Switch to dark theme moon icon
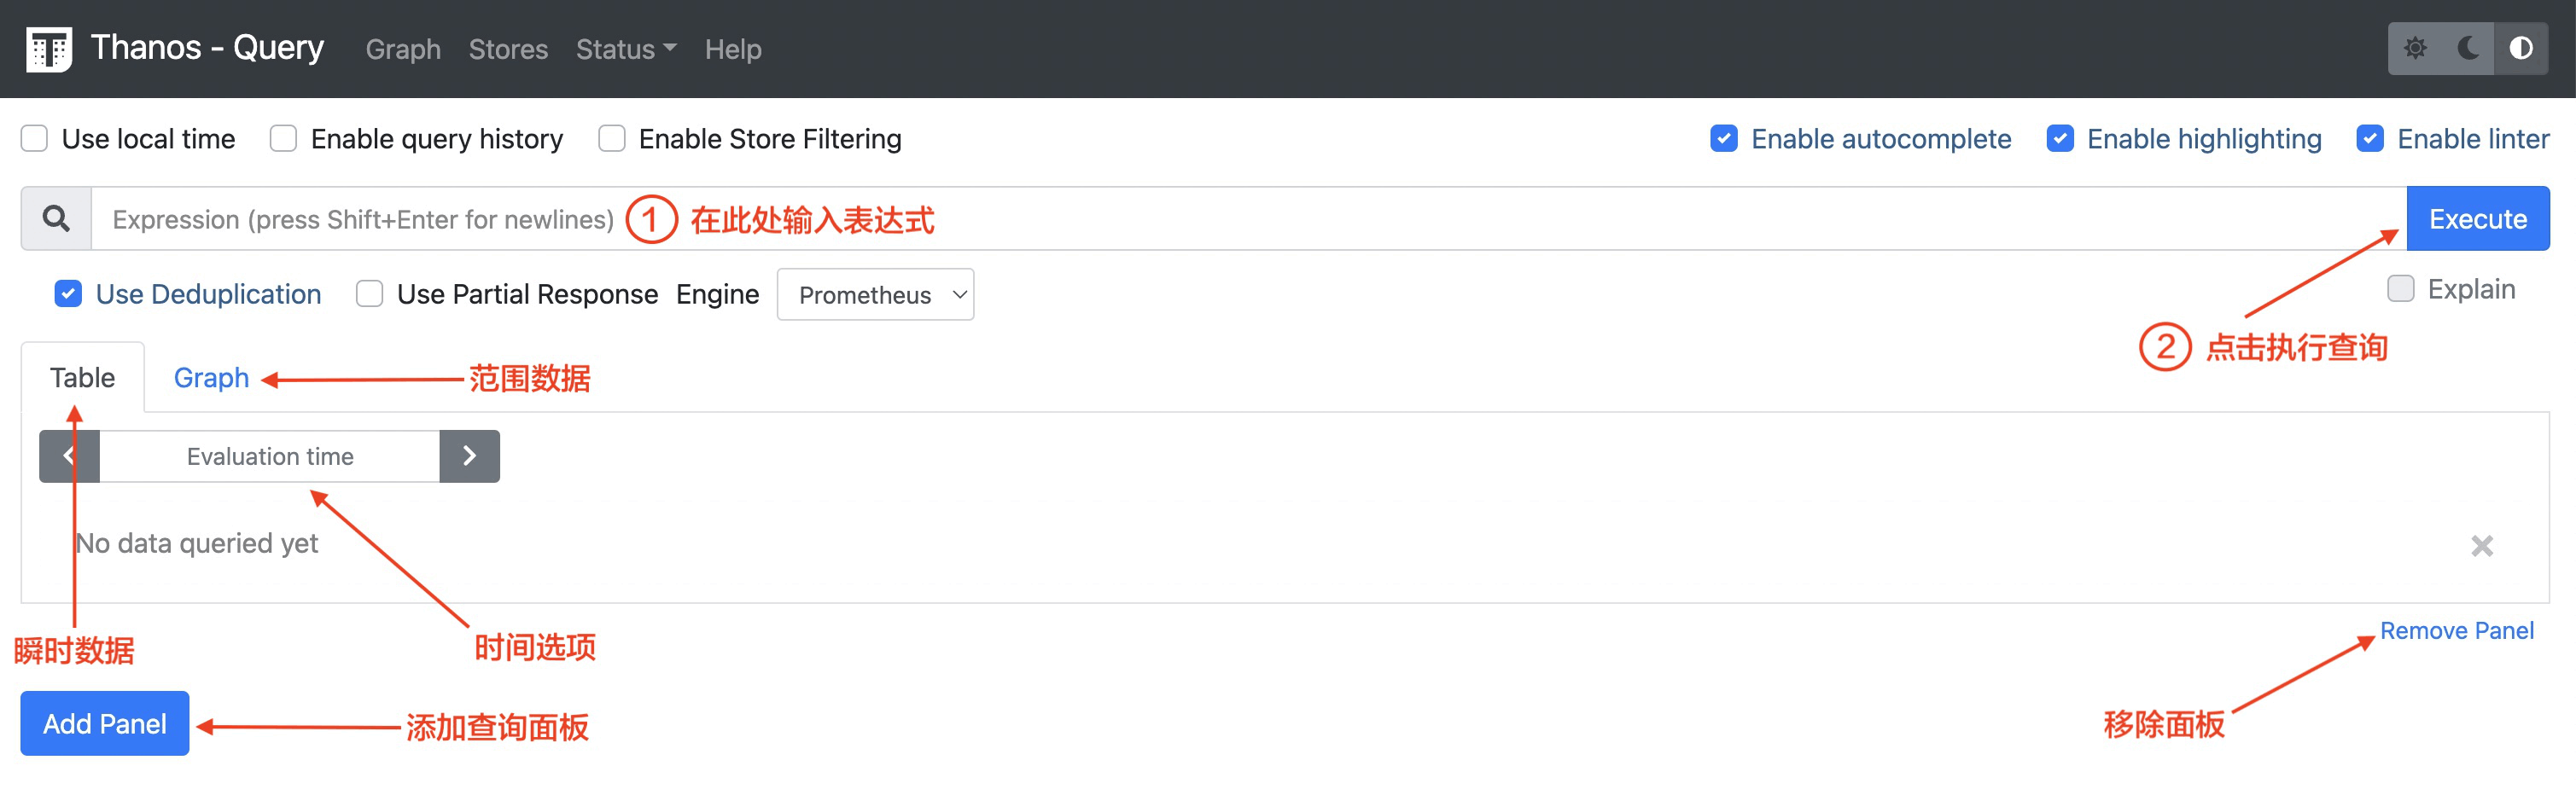 [x=2468, y=49]
